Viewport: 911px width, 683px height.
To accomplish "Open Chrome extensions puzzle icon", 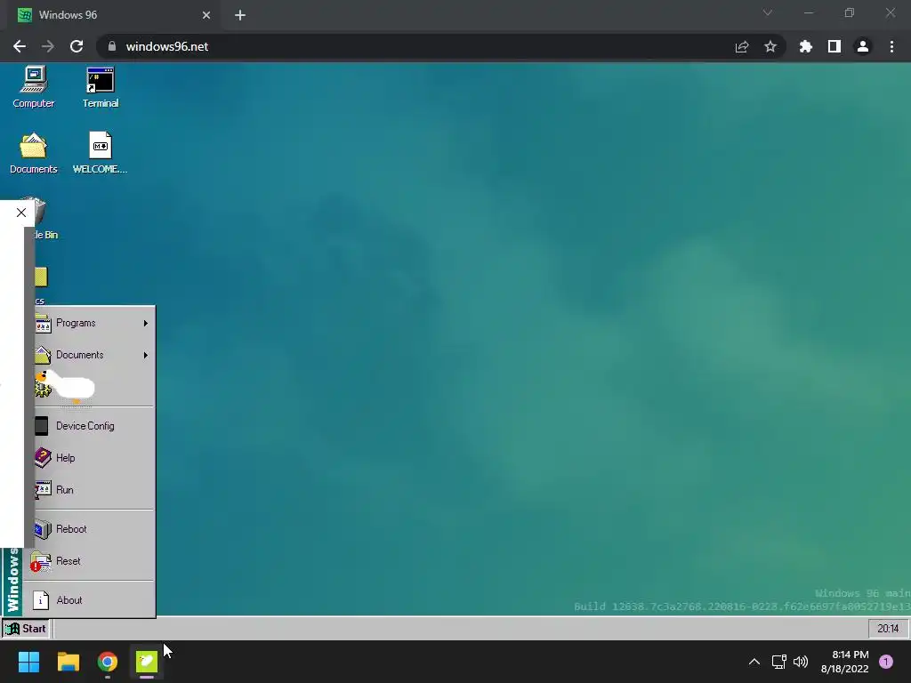I will tap(806, 46).
